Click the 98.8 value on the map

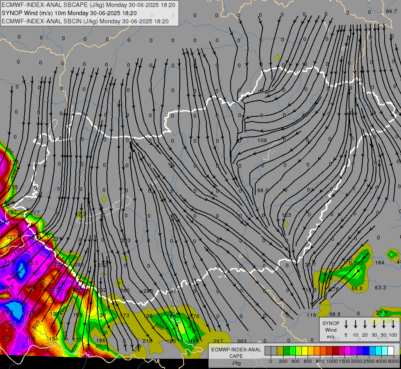point(335,314)
